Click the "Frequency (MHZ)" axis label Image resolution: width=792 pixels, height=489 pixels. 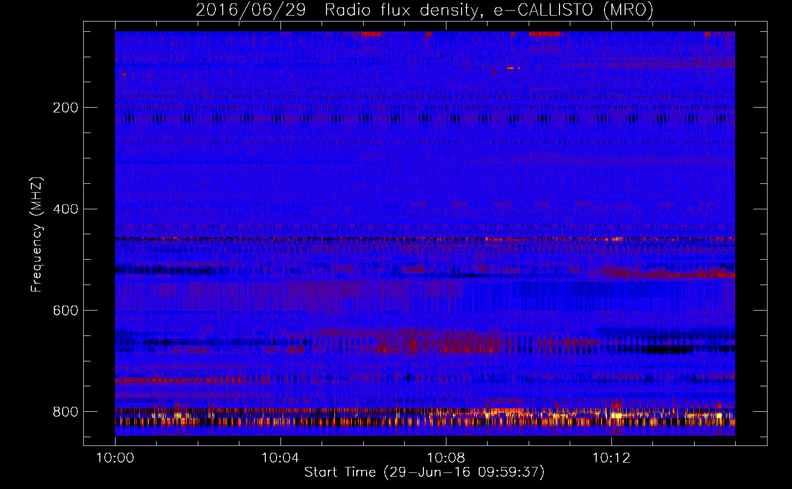(x=36, y=235)
